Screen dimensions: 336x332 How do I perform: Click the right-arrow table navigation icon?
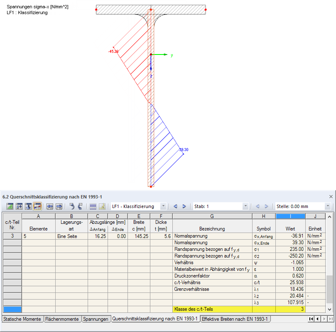[x=59, y=206]
